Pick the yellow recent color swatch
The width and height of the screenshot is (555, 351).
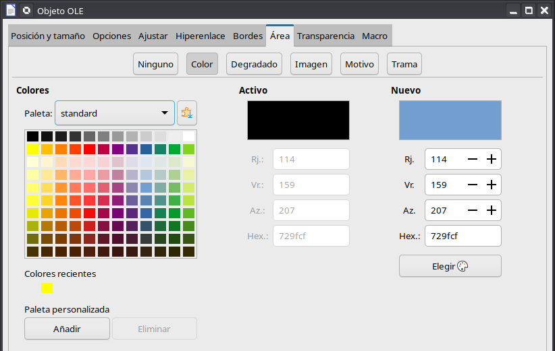pos(47,288)
